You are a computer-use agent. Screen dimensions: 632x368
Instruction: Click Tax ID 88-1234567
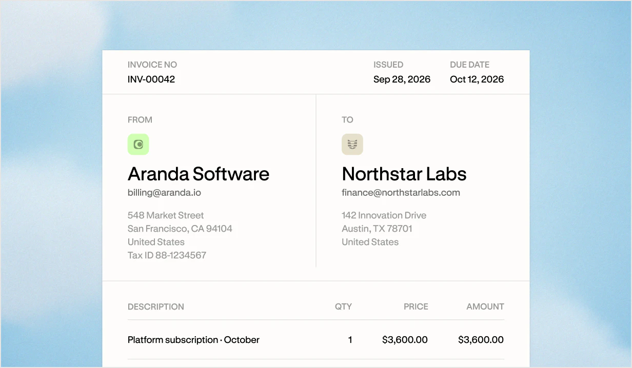click(167, 255)
